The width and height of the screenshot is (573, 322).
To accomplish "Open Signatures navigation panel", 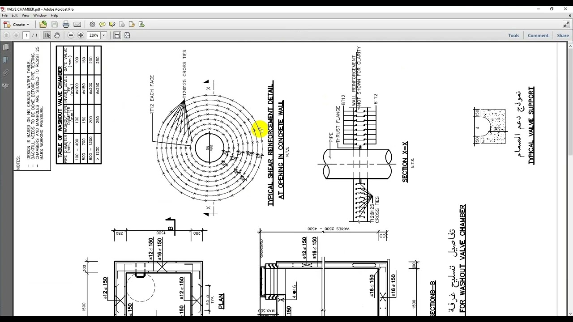I will 6,85.
